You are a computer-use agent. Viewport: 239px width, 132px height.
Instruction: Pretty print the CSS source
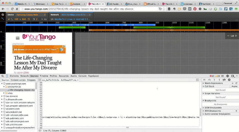pyautogui.click(x=40, y=130)
